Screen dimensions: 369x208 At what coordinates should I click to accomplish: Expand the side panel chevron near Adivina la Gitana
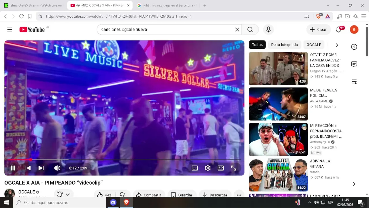pyautogui.click(x=354, y=184)
